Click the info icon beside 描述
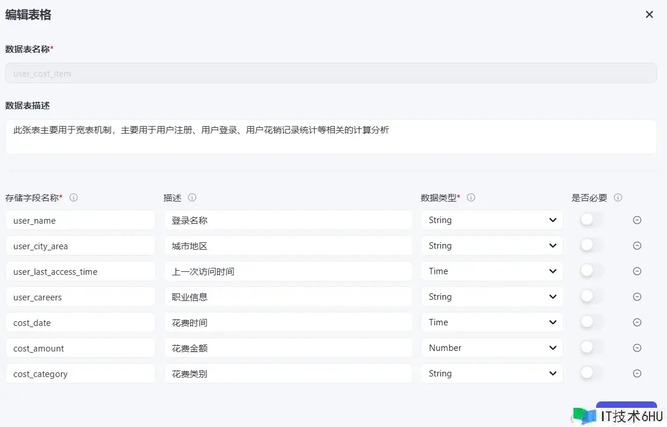Viewport: 667px width, 427px height. coord(192,198)
